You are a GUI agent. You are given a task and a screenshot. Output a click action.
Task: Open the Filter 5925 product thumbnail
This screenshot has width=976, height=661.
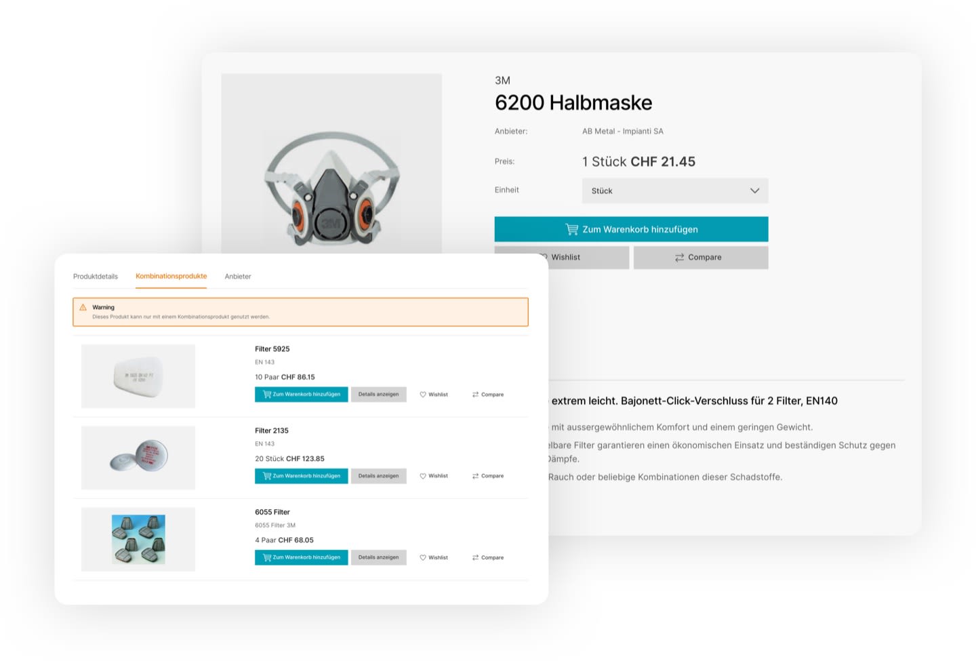point(138,376)
